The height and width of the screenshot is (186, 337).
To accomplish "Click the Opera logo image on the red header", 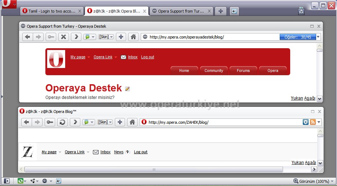I will (56, 59).
